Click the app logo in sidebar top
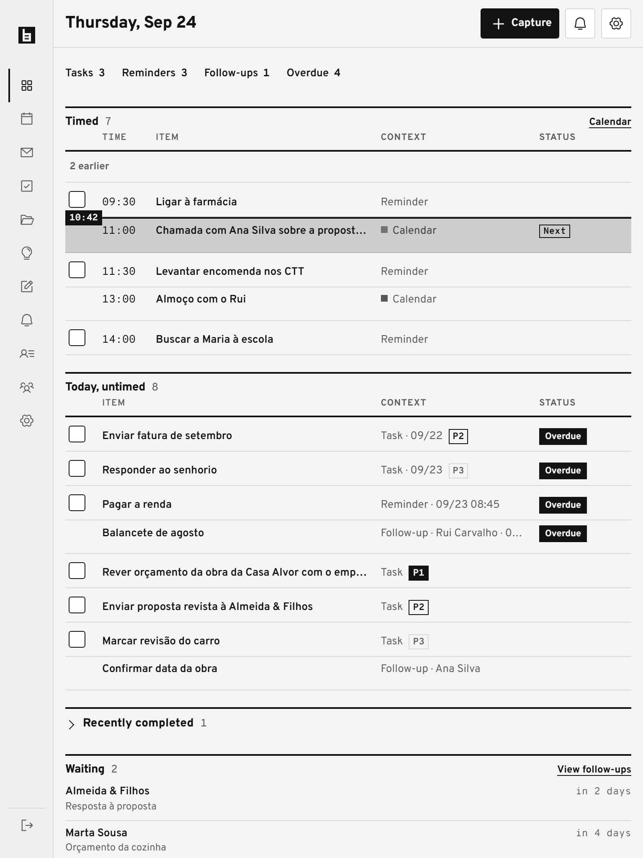 (x=27, y=35)
